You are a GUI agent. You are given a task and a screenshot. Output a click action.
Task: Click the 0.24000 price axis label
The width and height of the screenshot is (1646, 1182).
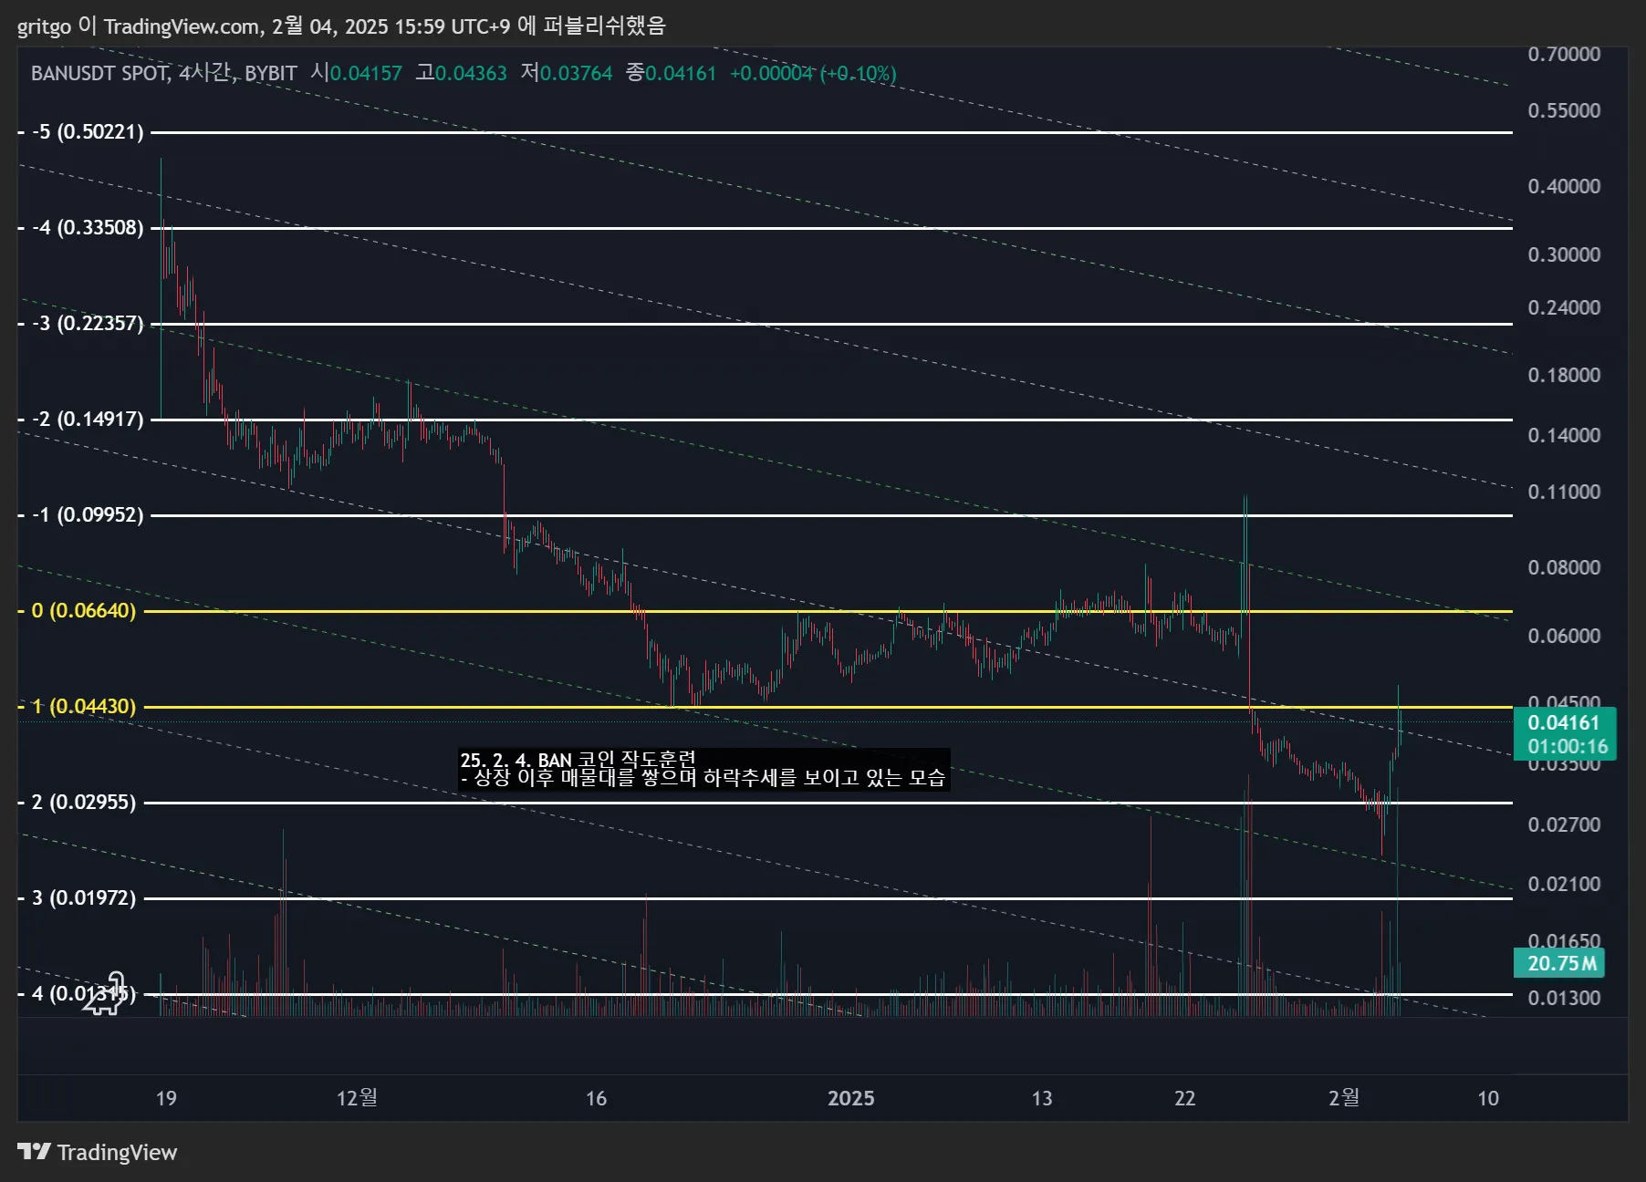coord(1564,307)
